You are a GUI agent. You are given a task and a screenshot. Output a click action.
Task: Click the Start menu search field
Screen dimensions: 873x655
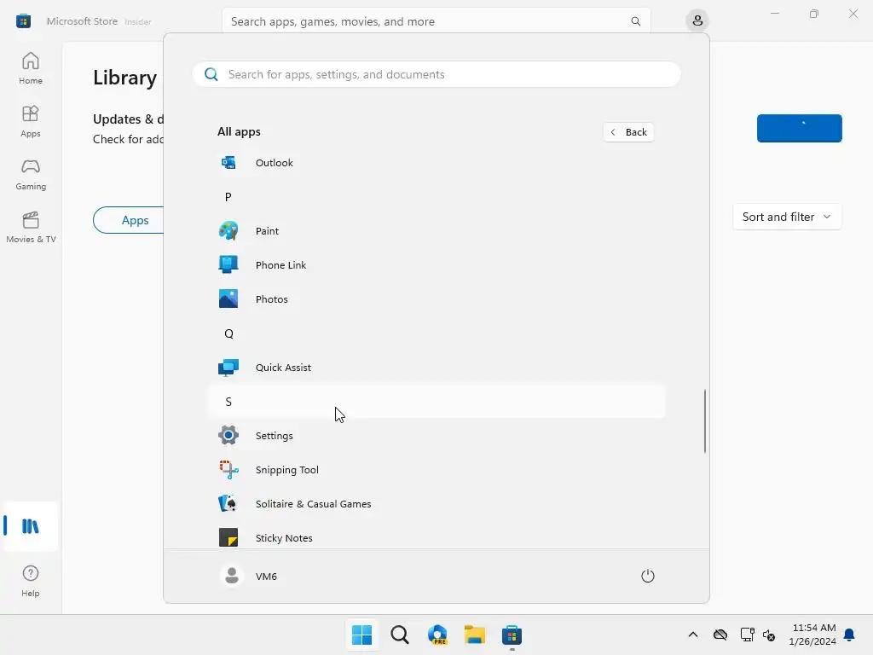(436, 74)
